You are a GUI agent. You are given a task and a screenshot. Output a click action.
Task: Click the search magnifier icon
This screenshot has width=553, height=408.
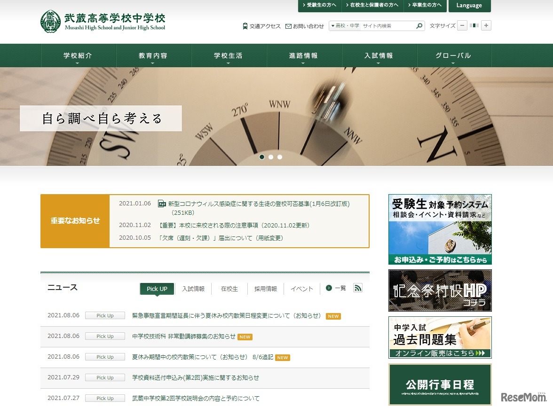point(419,26)
